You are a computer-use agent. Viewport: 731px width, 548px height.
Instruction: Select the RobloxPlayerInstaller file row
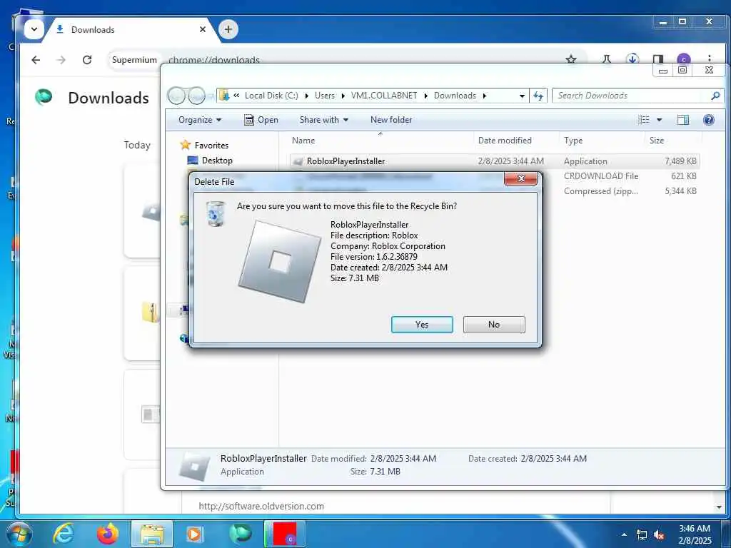click(x=494, y=161)
